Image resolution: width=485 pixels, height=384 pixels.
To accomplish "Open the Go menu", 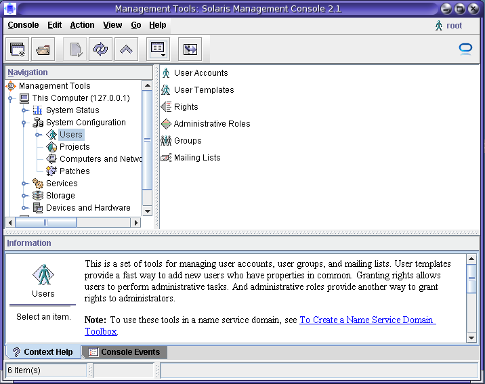I will click(x=135, y=25).
